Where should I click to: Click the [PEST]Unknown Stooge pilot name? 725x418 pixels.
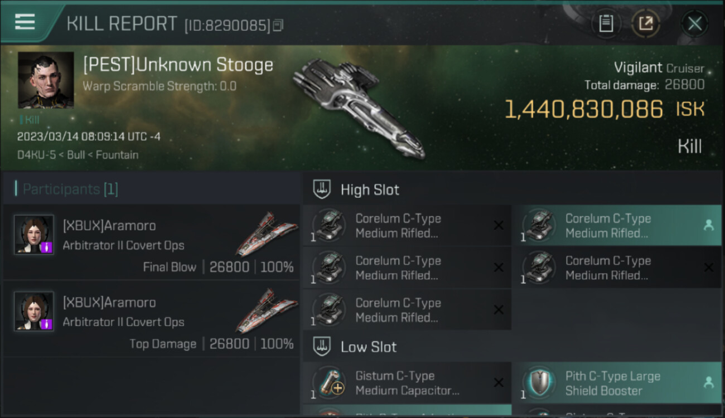178,65
